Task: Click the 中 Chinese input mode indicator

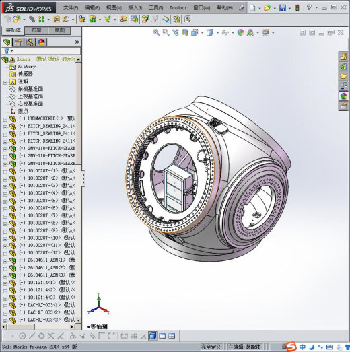Action: click(x=302, y=347)
